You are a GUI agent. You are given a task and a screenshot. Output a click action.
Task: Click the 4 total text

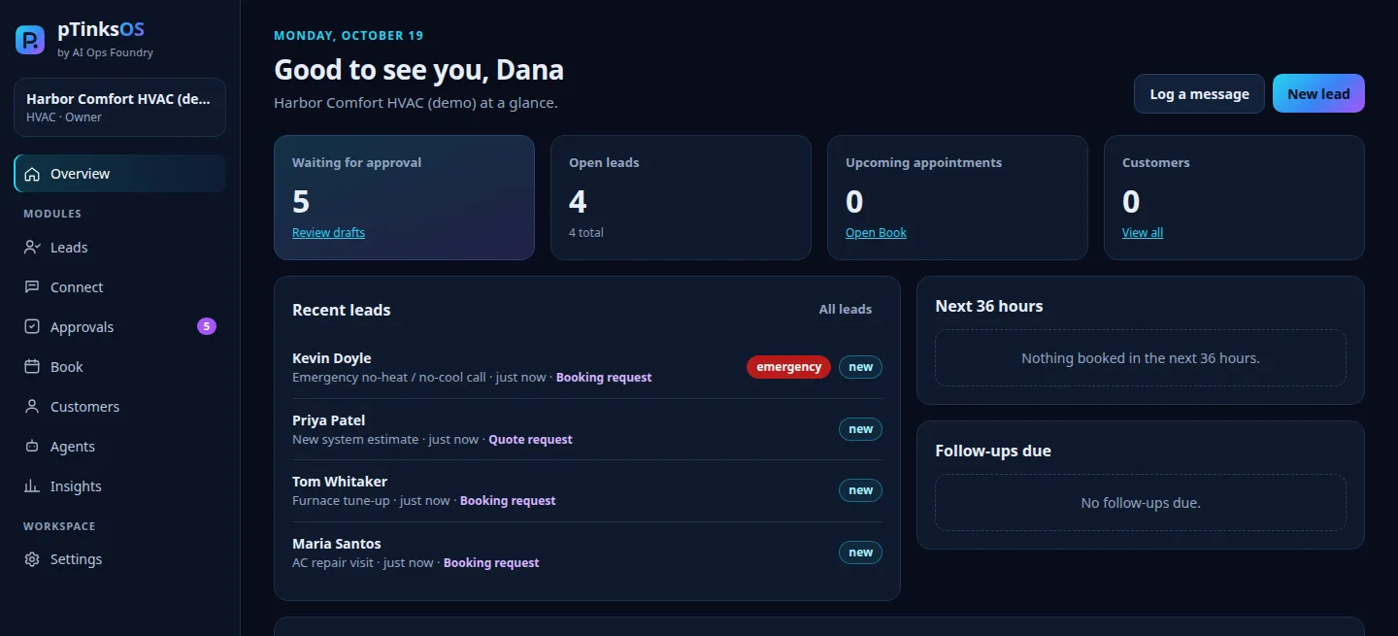pos(586,233)
